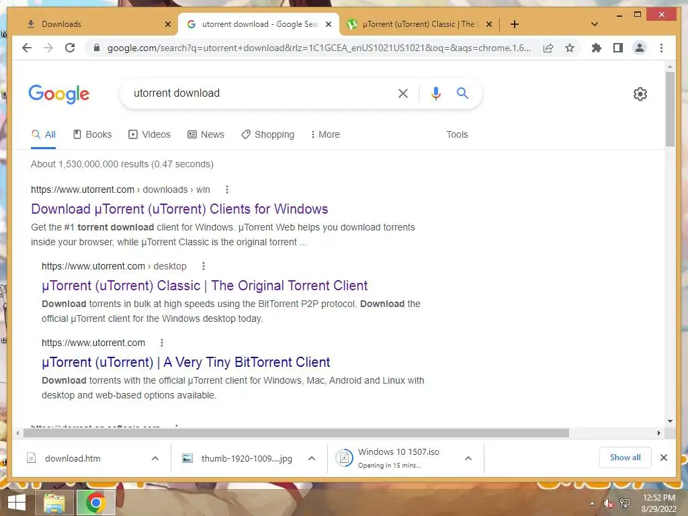Close the µTorrent Classic tab
The height and width of the screenshot is (516, 688).
coord(489,24)
